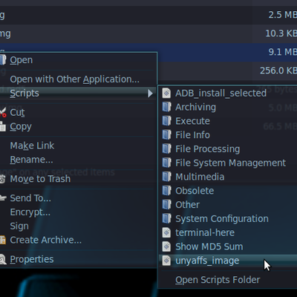Select the Encrypt... menu entry
The height and width of the screenshot is (297, 297).
coord(30,212)
